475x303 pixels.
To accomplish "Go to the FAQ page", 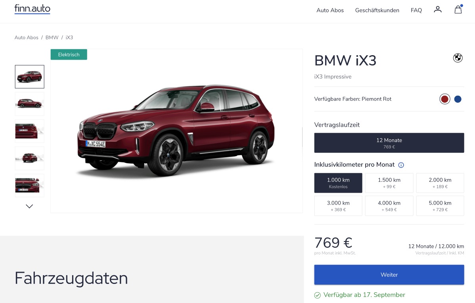I will tap(416, 10).
